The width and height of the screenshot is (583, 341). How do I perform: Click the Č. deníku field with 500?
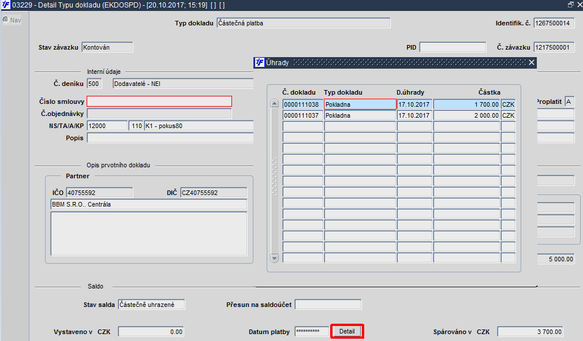click(94, 84)
